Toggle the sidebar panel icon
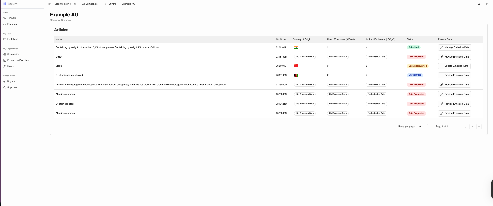The height and width of the screenshot is (206, 493). click(50, 4)
